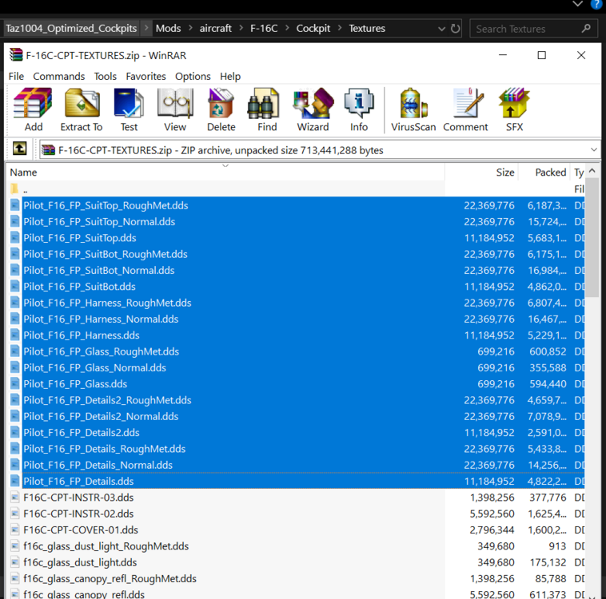Viewport: 606px width, 599px height.
Task: Expand chevron after F-16C breadcrumb
Action: (x=287, y=28)
